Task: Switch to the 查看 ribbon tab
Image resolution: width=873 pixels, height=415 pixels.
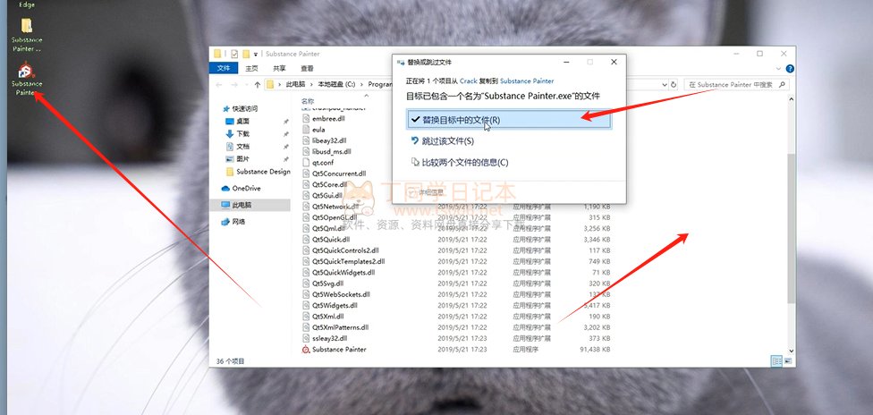Action: (307, 68)
